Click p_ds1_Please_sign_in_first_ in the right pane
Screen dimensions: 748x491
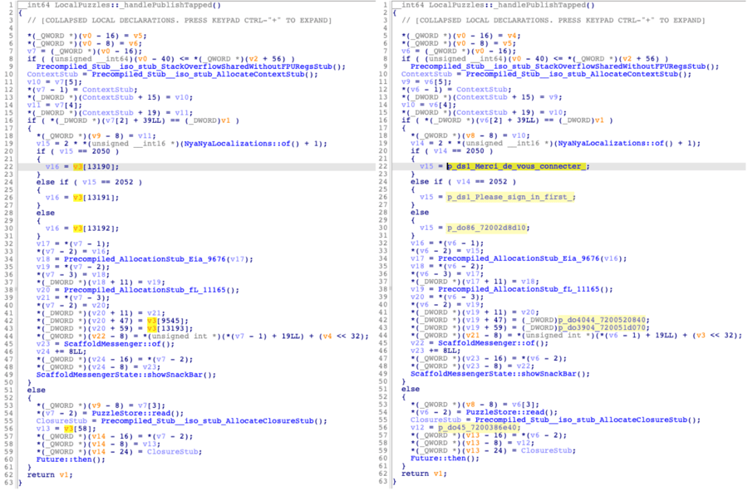click(x=510, y=197)
